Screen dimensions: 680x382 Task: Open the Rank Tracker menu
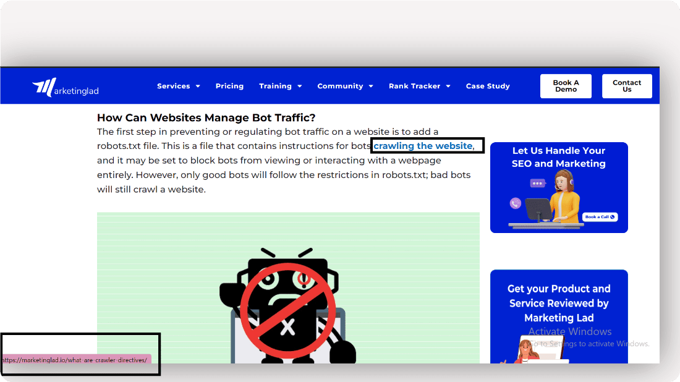click(415, 86)
